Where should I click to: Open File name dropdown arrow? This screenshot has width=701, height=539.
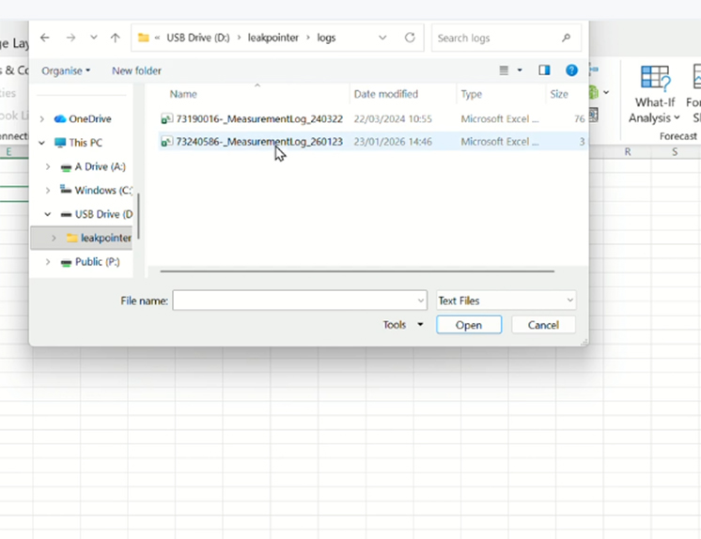pos(421,300)
